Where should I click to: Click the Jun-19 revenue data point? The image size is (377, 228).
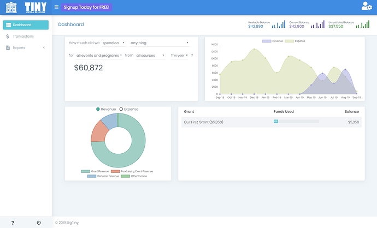(322, 74)
